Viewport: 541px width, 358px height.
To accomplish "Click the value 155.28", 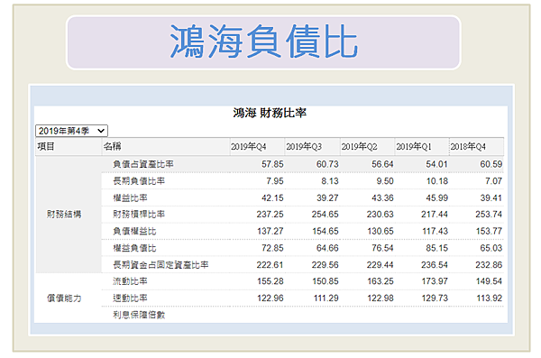I will pyautogui.click(x=270, y=281).
